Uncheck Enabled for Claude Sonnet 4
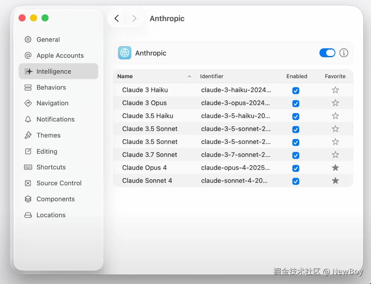The width and height of the screenshot is (371, 284). pyautogui.click(x=296, y=182)
